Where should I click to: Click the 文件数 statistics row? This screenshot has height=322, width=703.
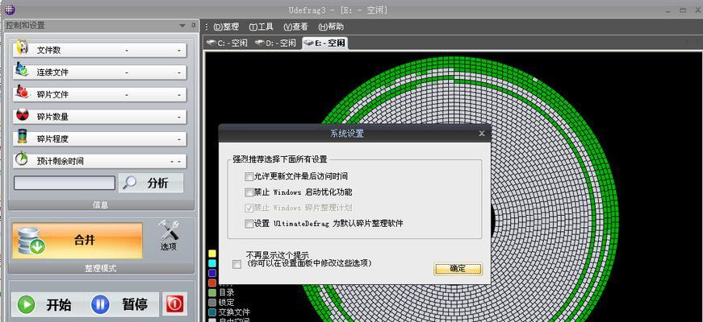[x=99, y=50]
